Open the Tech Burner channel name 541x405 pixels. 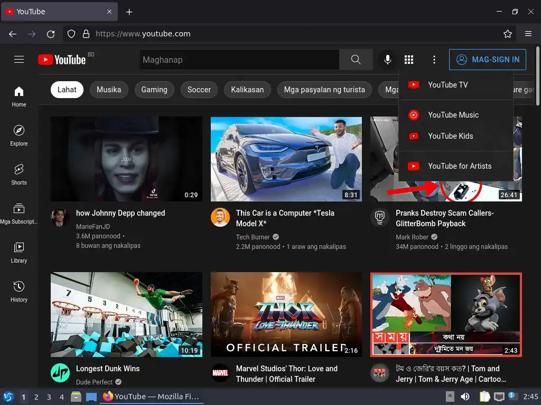pyautogui.click(x=253, y=237)
